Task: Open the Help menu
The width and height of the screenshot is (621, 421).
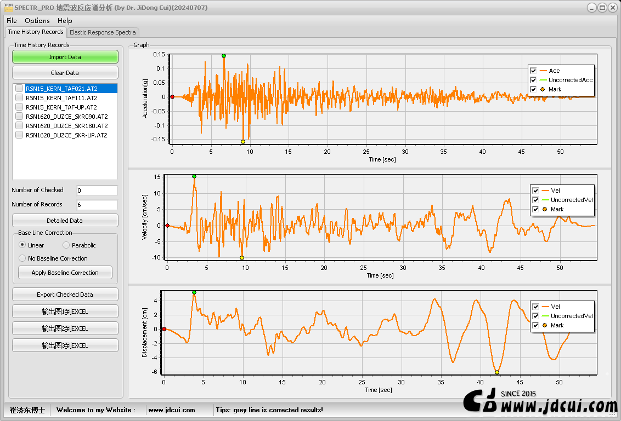Action: click(x=65, y=21)
